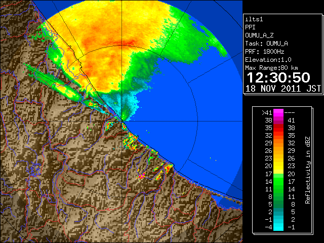Image resolution: width=324 pixels, height=243 pixels.
Task: Pick the magenta >41 dBZ legend swatch
Action: click(x=278, y=113)
